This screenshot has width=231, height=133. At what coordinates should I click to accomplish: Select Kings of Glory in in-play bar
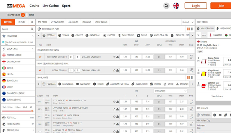[159, 35]
